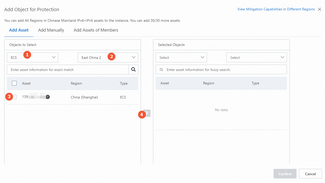Open the second Select dropdown in Selected Objects
Viewport: 325px width, 183px height.
tap(256, 58)
